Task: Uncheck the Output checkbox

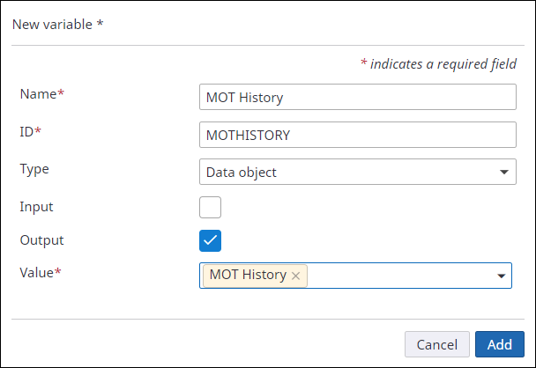Action: pos(210,240)
